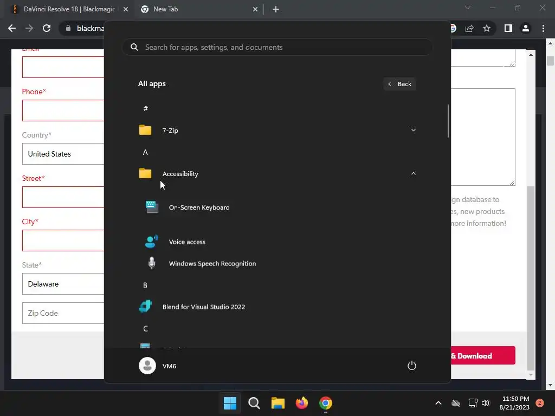Viewport: 555px width, 416px height.
Task: Open the State dropdown showing Delaware
Action: pos(63,284)
